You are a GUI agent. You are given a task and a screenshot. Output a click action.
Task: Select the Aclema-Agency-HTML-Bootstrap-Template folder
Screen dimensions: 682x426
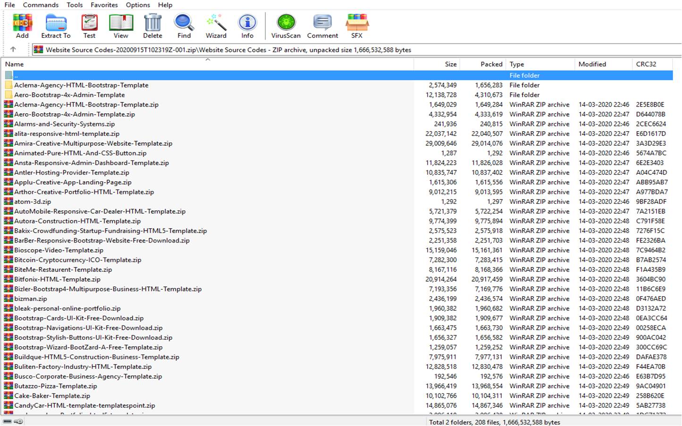click(x=81, y=85)
